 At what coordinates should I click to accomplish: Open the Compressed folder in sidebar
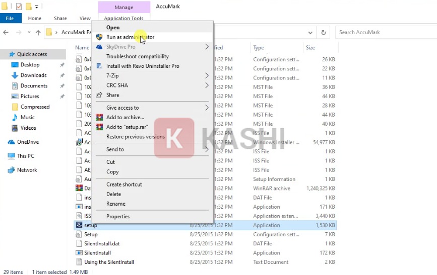pyautogui.click(x=35, y=107)
